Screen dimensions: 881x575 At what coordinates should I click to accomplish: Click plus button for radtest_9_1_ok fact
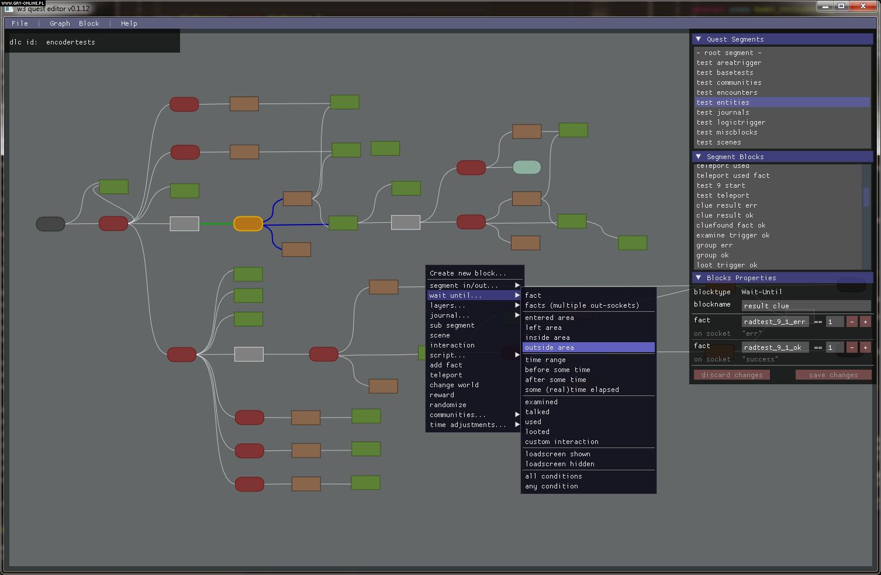tap(865, 347)
